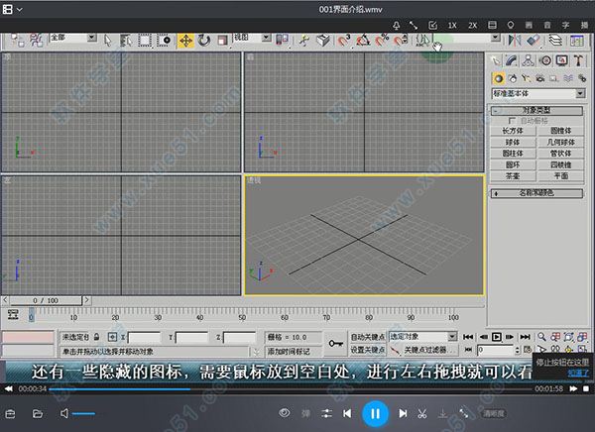Viewport: 595px width, 432px height.
Task: Adjust the player volume slider
Action: pos(83,413)
